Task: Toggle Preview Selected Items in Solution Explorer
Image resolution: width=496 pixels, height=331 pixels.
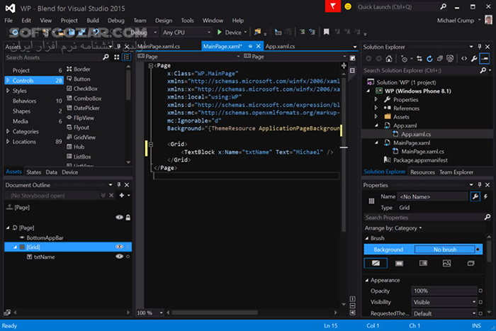Action: [x=485, y=59]
